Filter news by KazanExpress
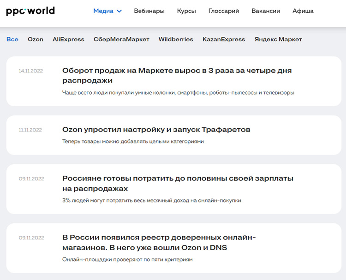346x280 pixels. coord(224,39)
